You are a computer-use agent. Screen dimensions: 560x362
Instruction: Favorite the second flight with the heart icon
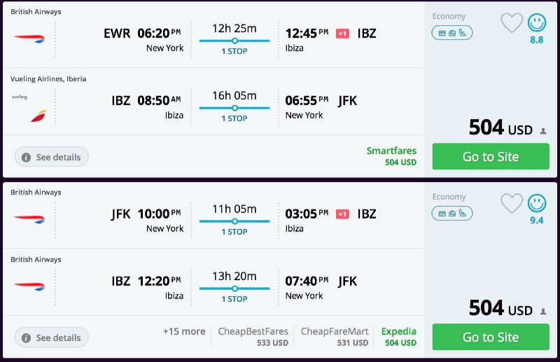tap(512, 204)
